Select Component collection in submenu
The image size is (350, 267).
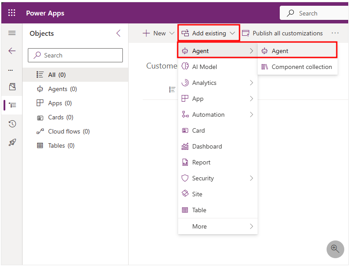(301, 67)
